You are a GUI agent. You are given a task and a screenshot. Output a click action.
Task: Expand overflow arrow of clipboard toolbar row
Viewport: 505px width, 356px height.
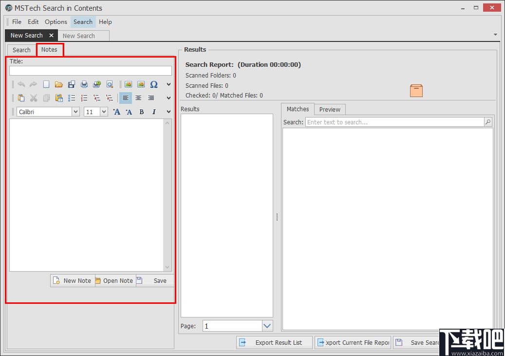(x=168, y=98)
